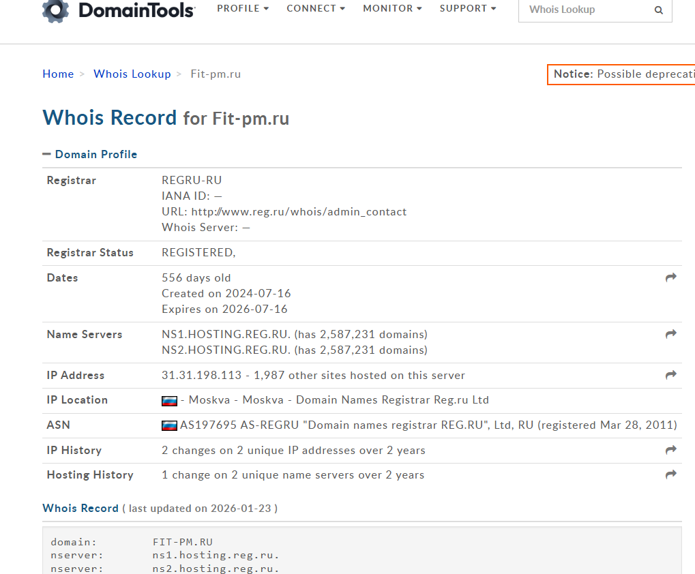The width and height of the screenshot is (695, 574).
Task: Click the DomainTools gear logo
Action: click(x=55, y=11)
